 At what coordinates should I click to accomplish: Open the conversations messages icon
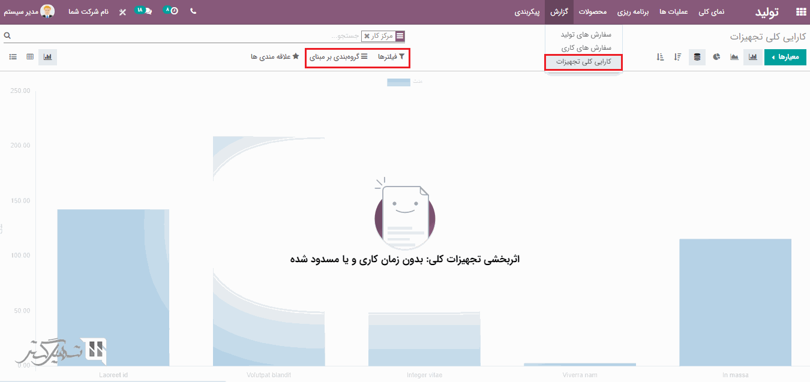click(143, 11)
